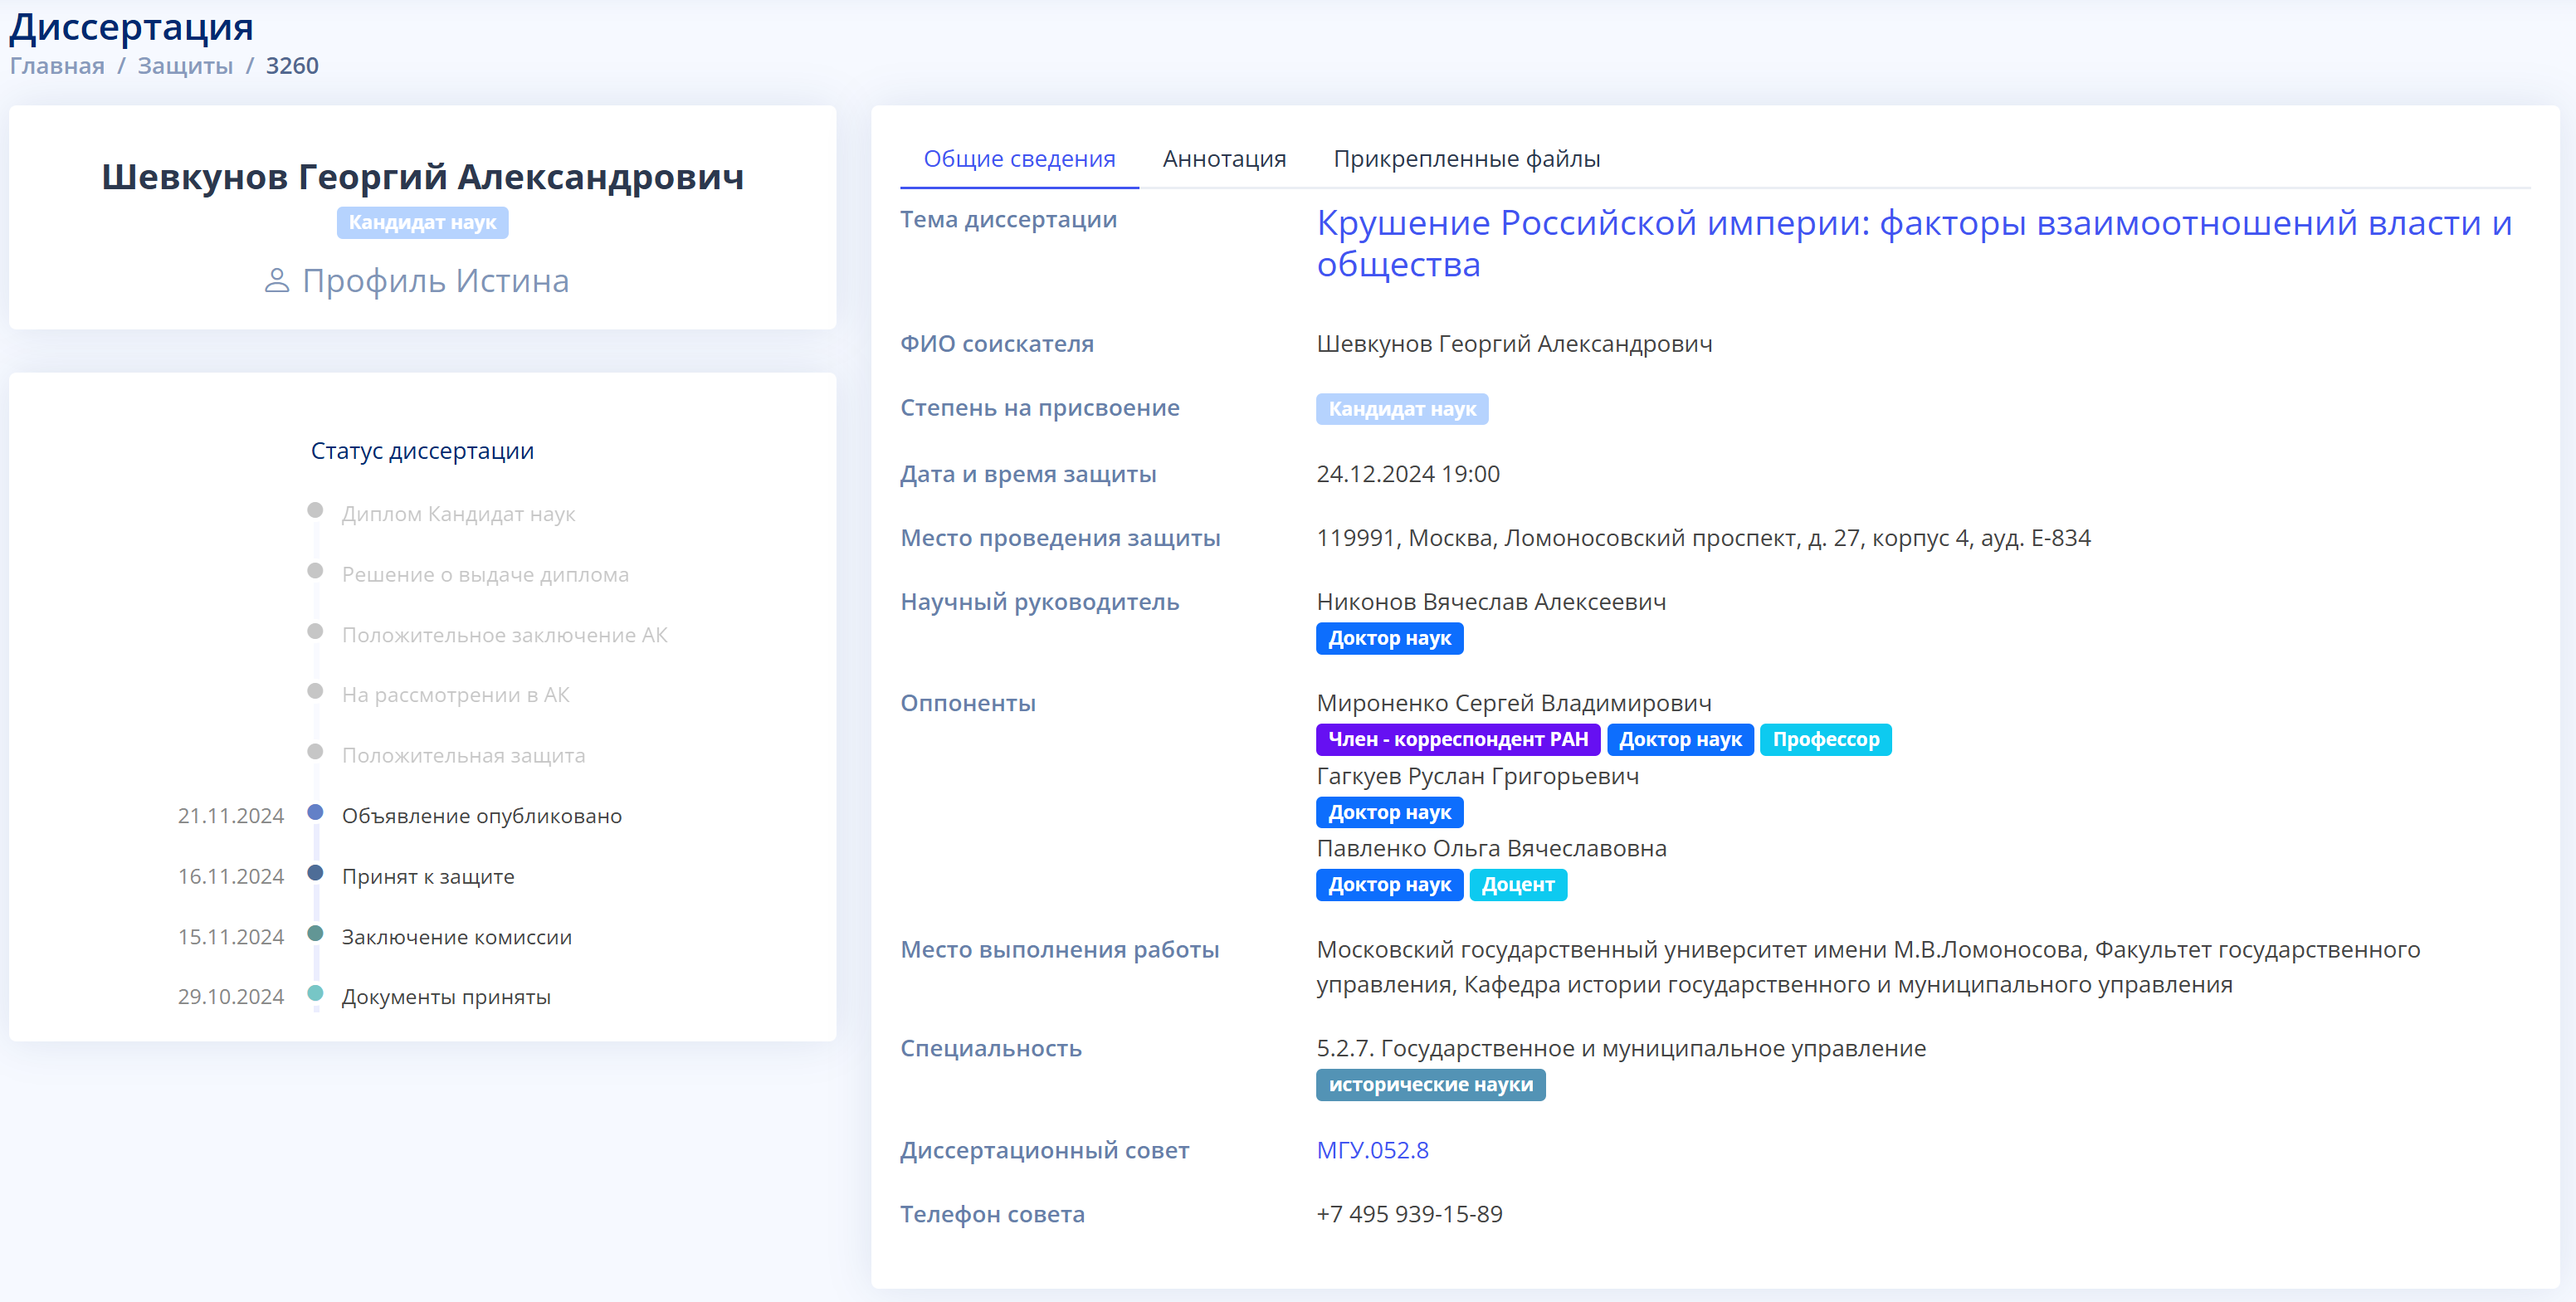Viewport: 2576px width, 1302px height.
Task: Click Доктор наук badge under Никонов Вячеслав Алексеевич
Action: pyautogui.click(x=1389, y=638)
